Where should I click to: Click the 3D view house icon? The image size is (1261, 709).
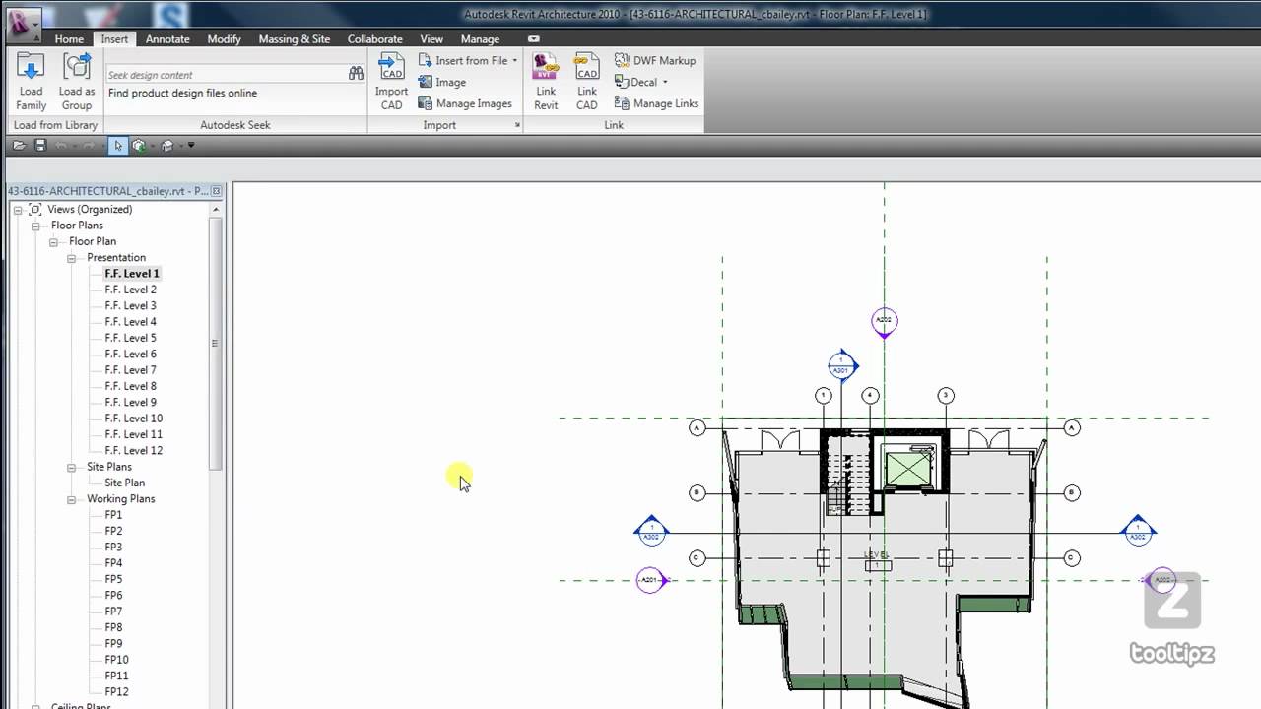167,146
